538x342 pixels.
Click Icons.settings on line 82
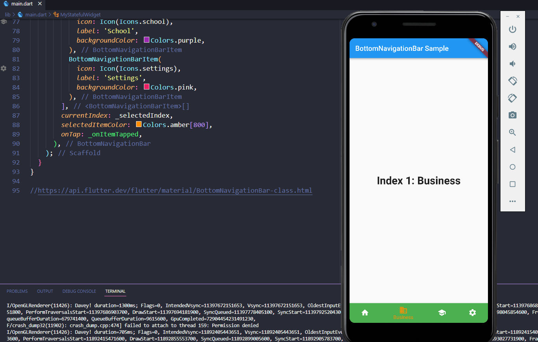146,68
